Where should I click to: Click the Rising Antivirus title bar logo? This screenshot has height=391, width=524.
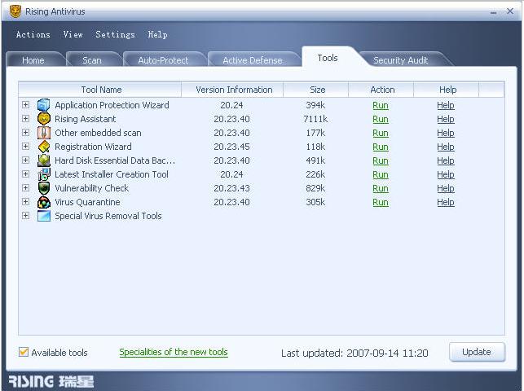click(x=15, y=11)
